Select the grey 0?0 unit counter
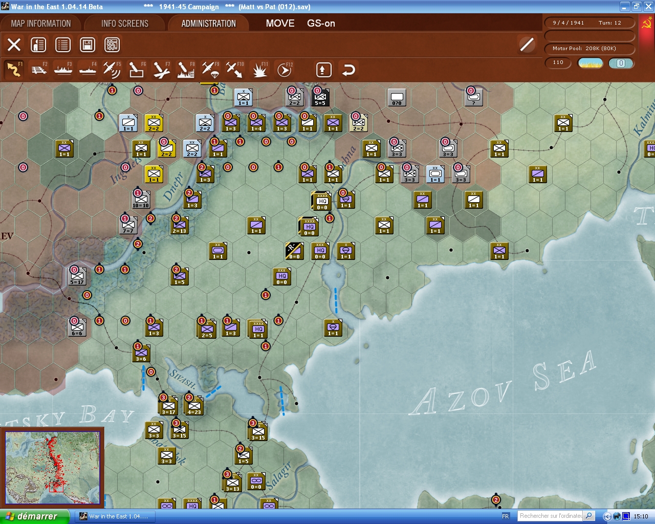The height and width of the screenshot is (524, 655). [397, 97]
